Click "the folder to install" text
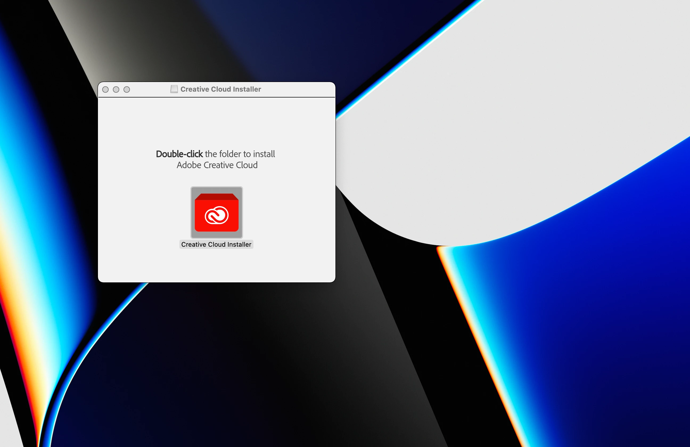The image size is (690, 447). pos(240,154)
